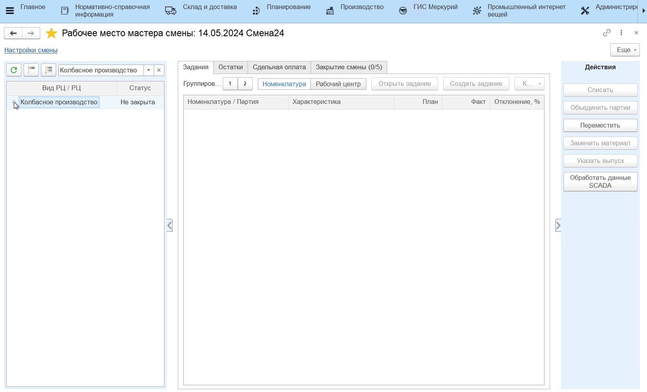The width and height of the screenshot is (647, 392).
Task: Switch grouping to Рабочий центр
Action: (x=338, y=84)
